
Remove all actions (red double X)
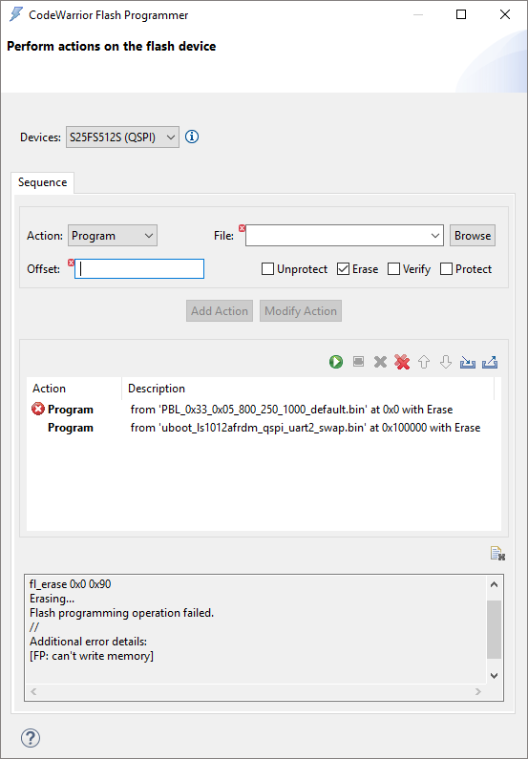coord(402,362)
